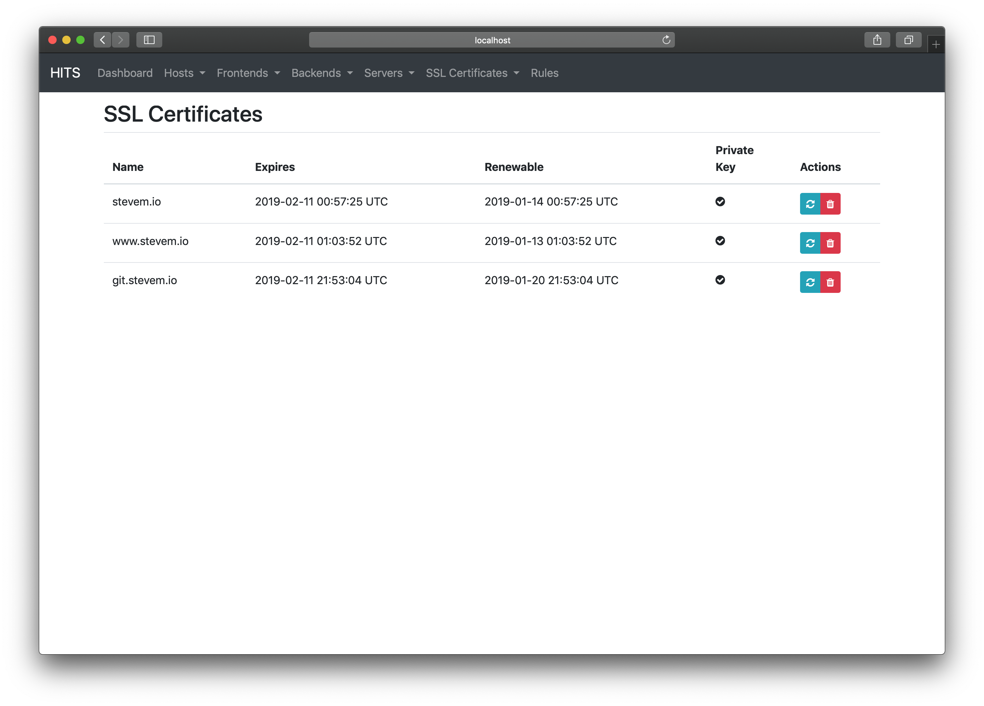The height and width of the screenshot is (706, 984).
Task: Renew the git.stevem.io certificate
Action: pyautogui.click(x=810, y=282)
